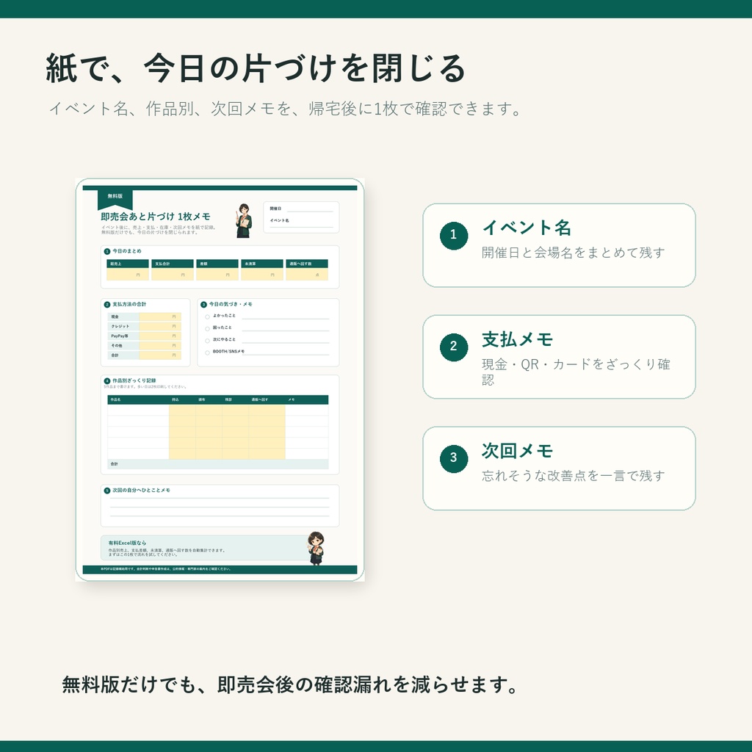Click the subtitle starting with イベント名、作品別
Image resolution: width=752 pixels, height=752 pixels.
[x=286, y=109]
